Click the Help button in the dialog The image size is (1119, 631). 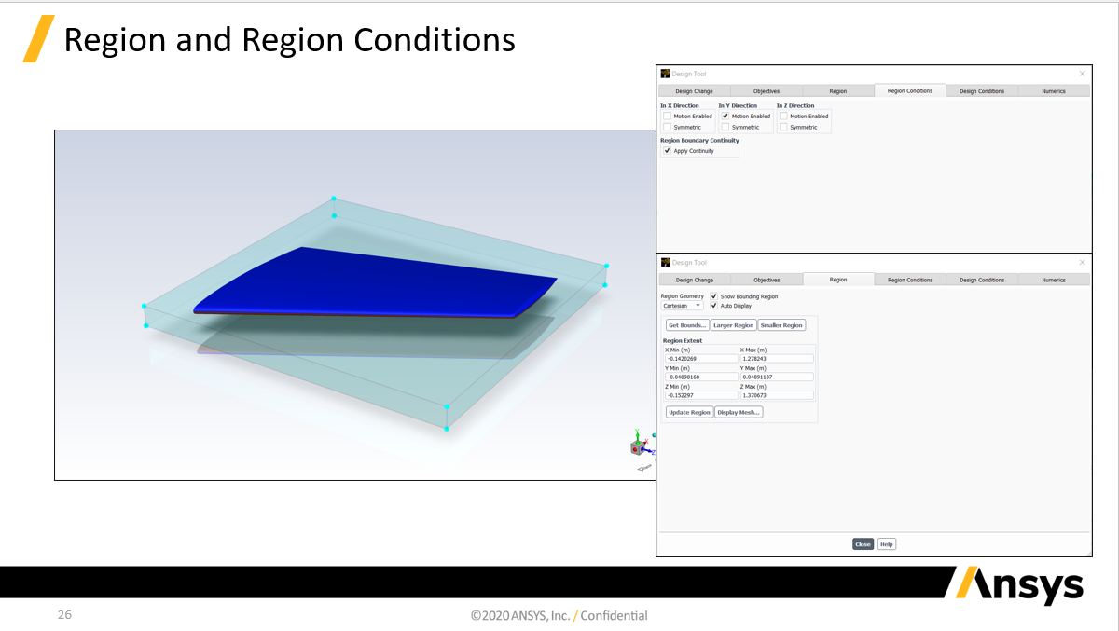pyautogui.click(x=887, y=544)
